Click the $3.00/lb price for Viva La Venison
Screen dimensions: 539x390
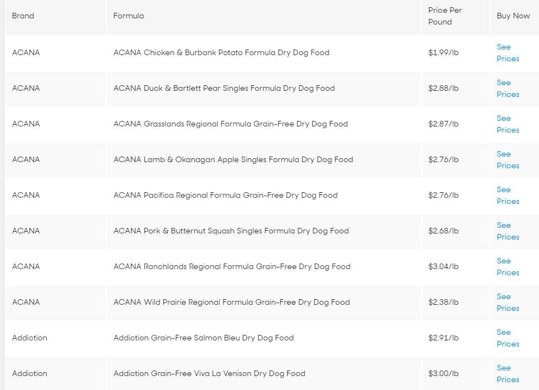pos(443,374)
